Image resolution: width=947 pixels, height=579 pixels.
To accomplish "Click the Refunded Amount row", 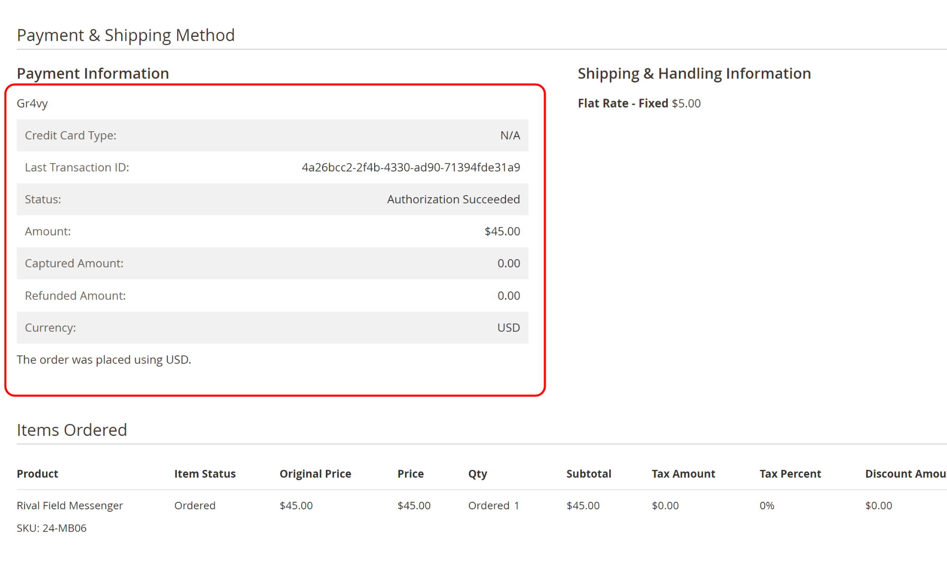I will click(x=272, y=296).
